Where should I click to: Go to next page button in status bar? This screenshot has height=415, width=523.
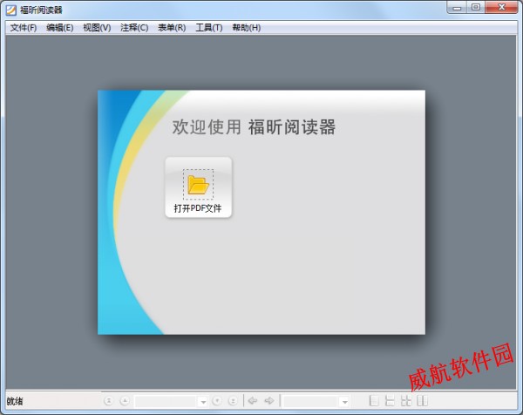[x=217, y=401]
